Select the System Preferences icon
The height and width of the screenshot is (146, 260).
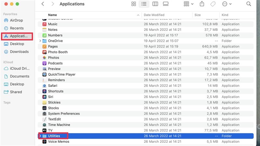click(45, 114)
